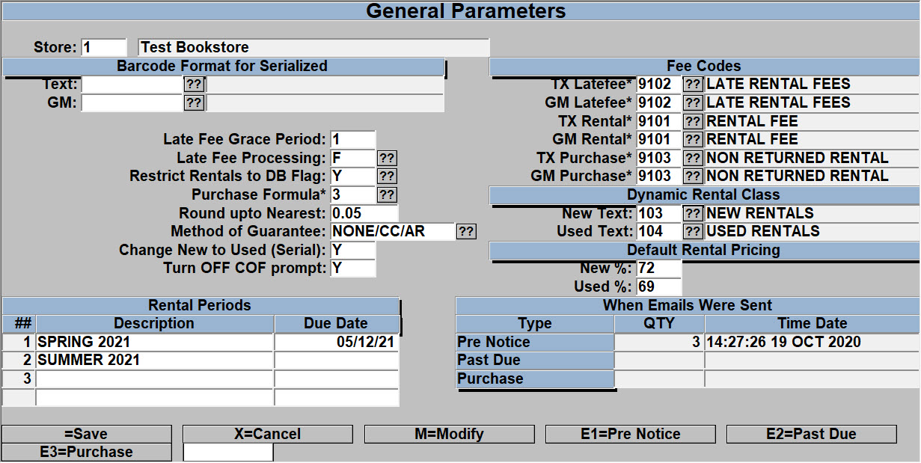The width and height of the screenshot is (921, 463).
Task: Click the command input box beside E3=Purchase
Action: [228, 452]
